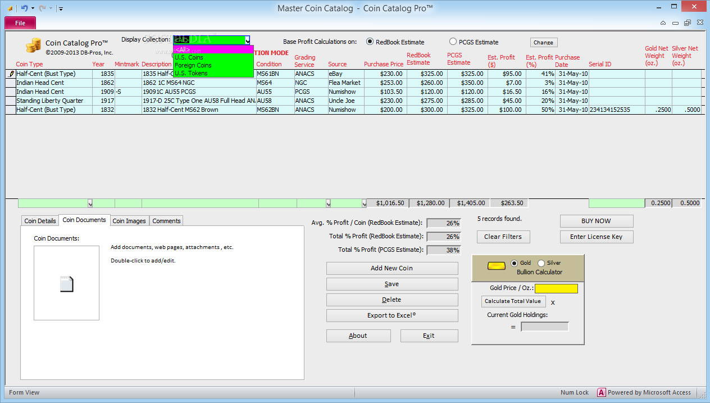
Task: Open the File ribbon tab
Action: pos(20,23)
